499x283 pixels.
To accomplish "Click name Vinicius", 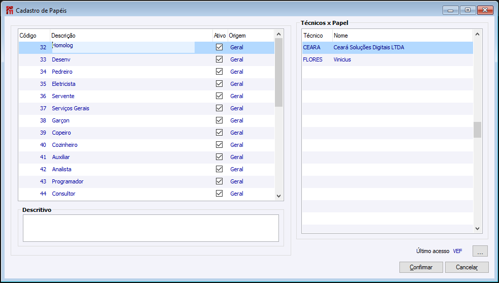I will 342,59.
